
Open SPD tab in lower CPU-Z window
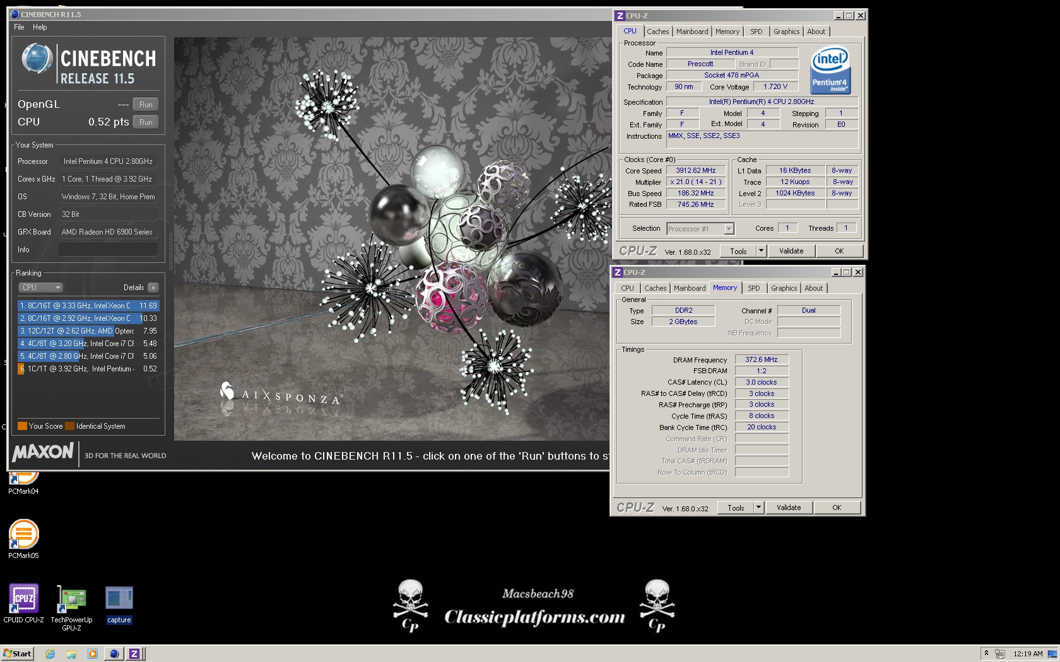(x=754, y=288)
